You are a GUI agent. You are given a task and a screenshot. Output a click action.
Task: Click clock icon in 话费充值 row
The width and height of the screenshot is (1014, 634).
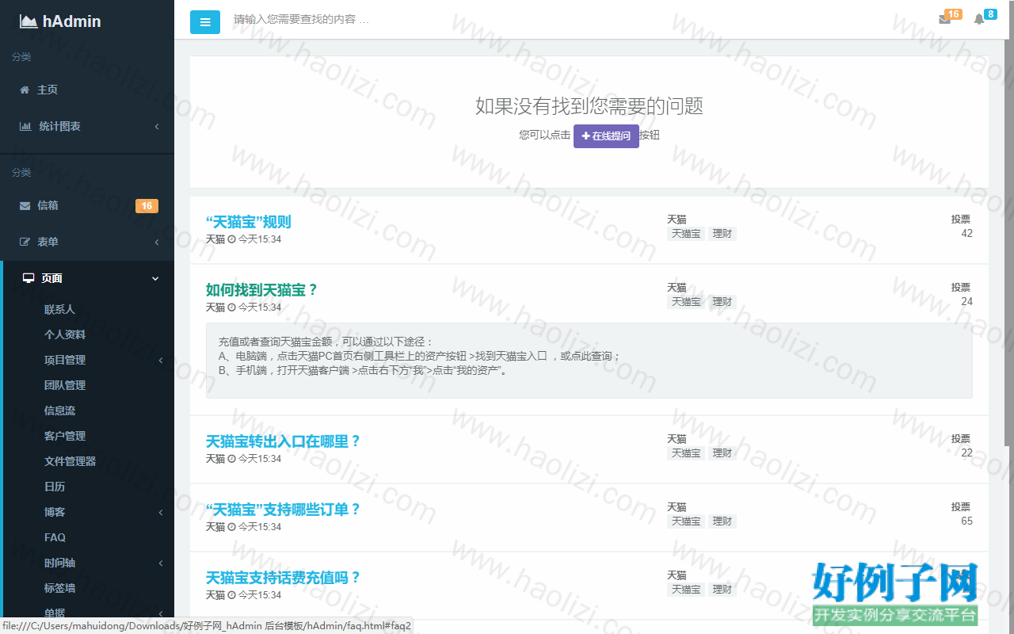point(231,595)
